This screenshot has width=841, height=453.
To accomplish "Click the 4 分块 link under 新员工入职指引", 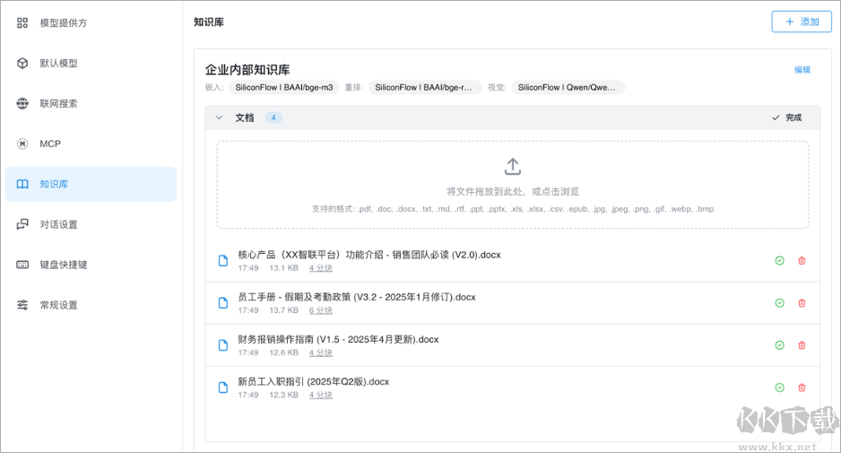I will click(x=321, y=395).
